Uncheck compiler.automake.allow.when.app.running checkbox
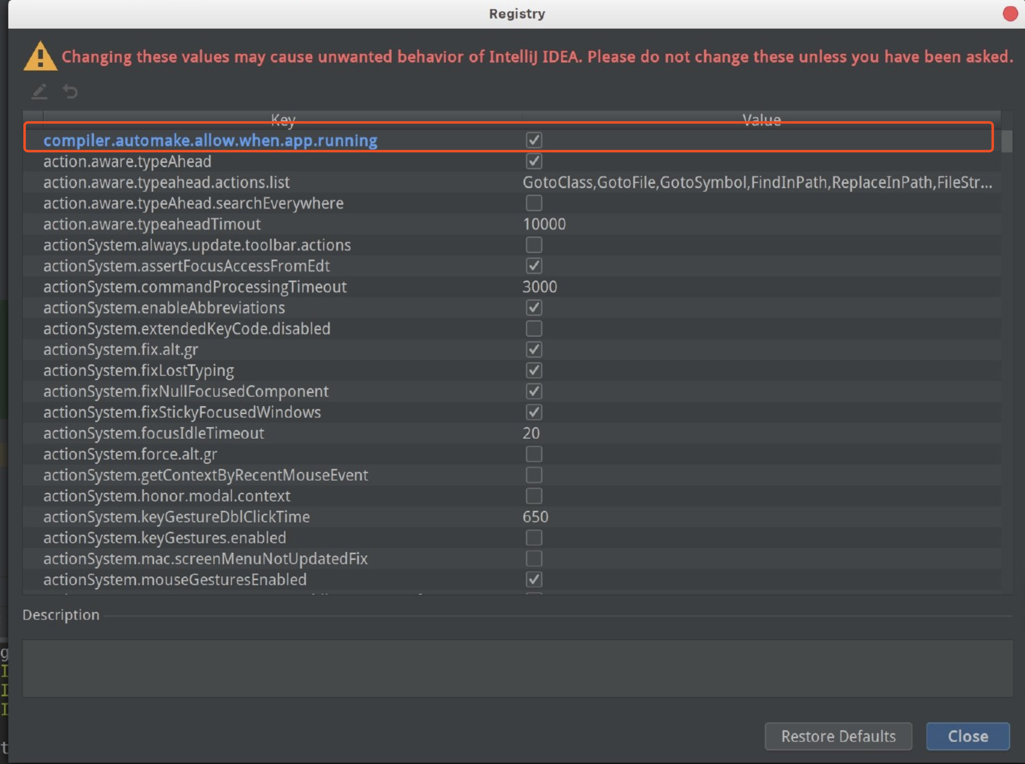The image size is (1025, 764). click(x=534, y=140)
